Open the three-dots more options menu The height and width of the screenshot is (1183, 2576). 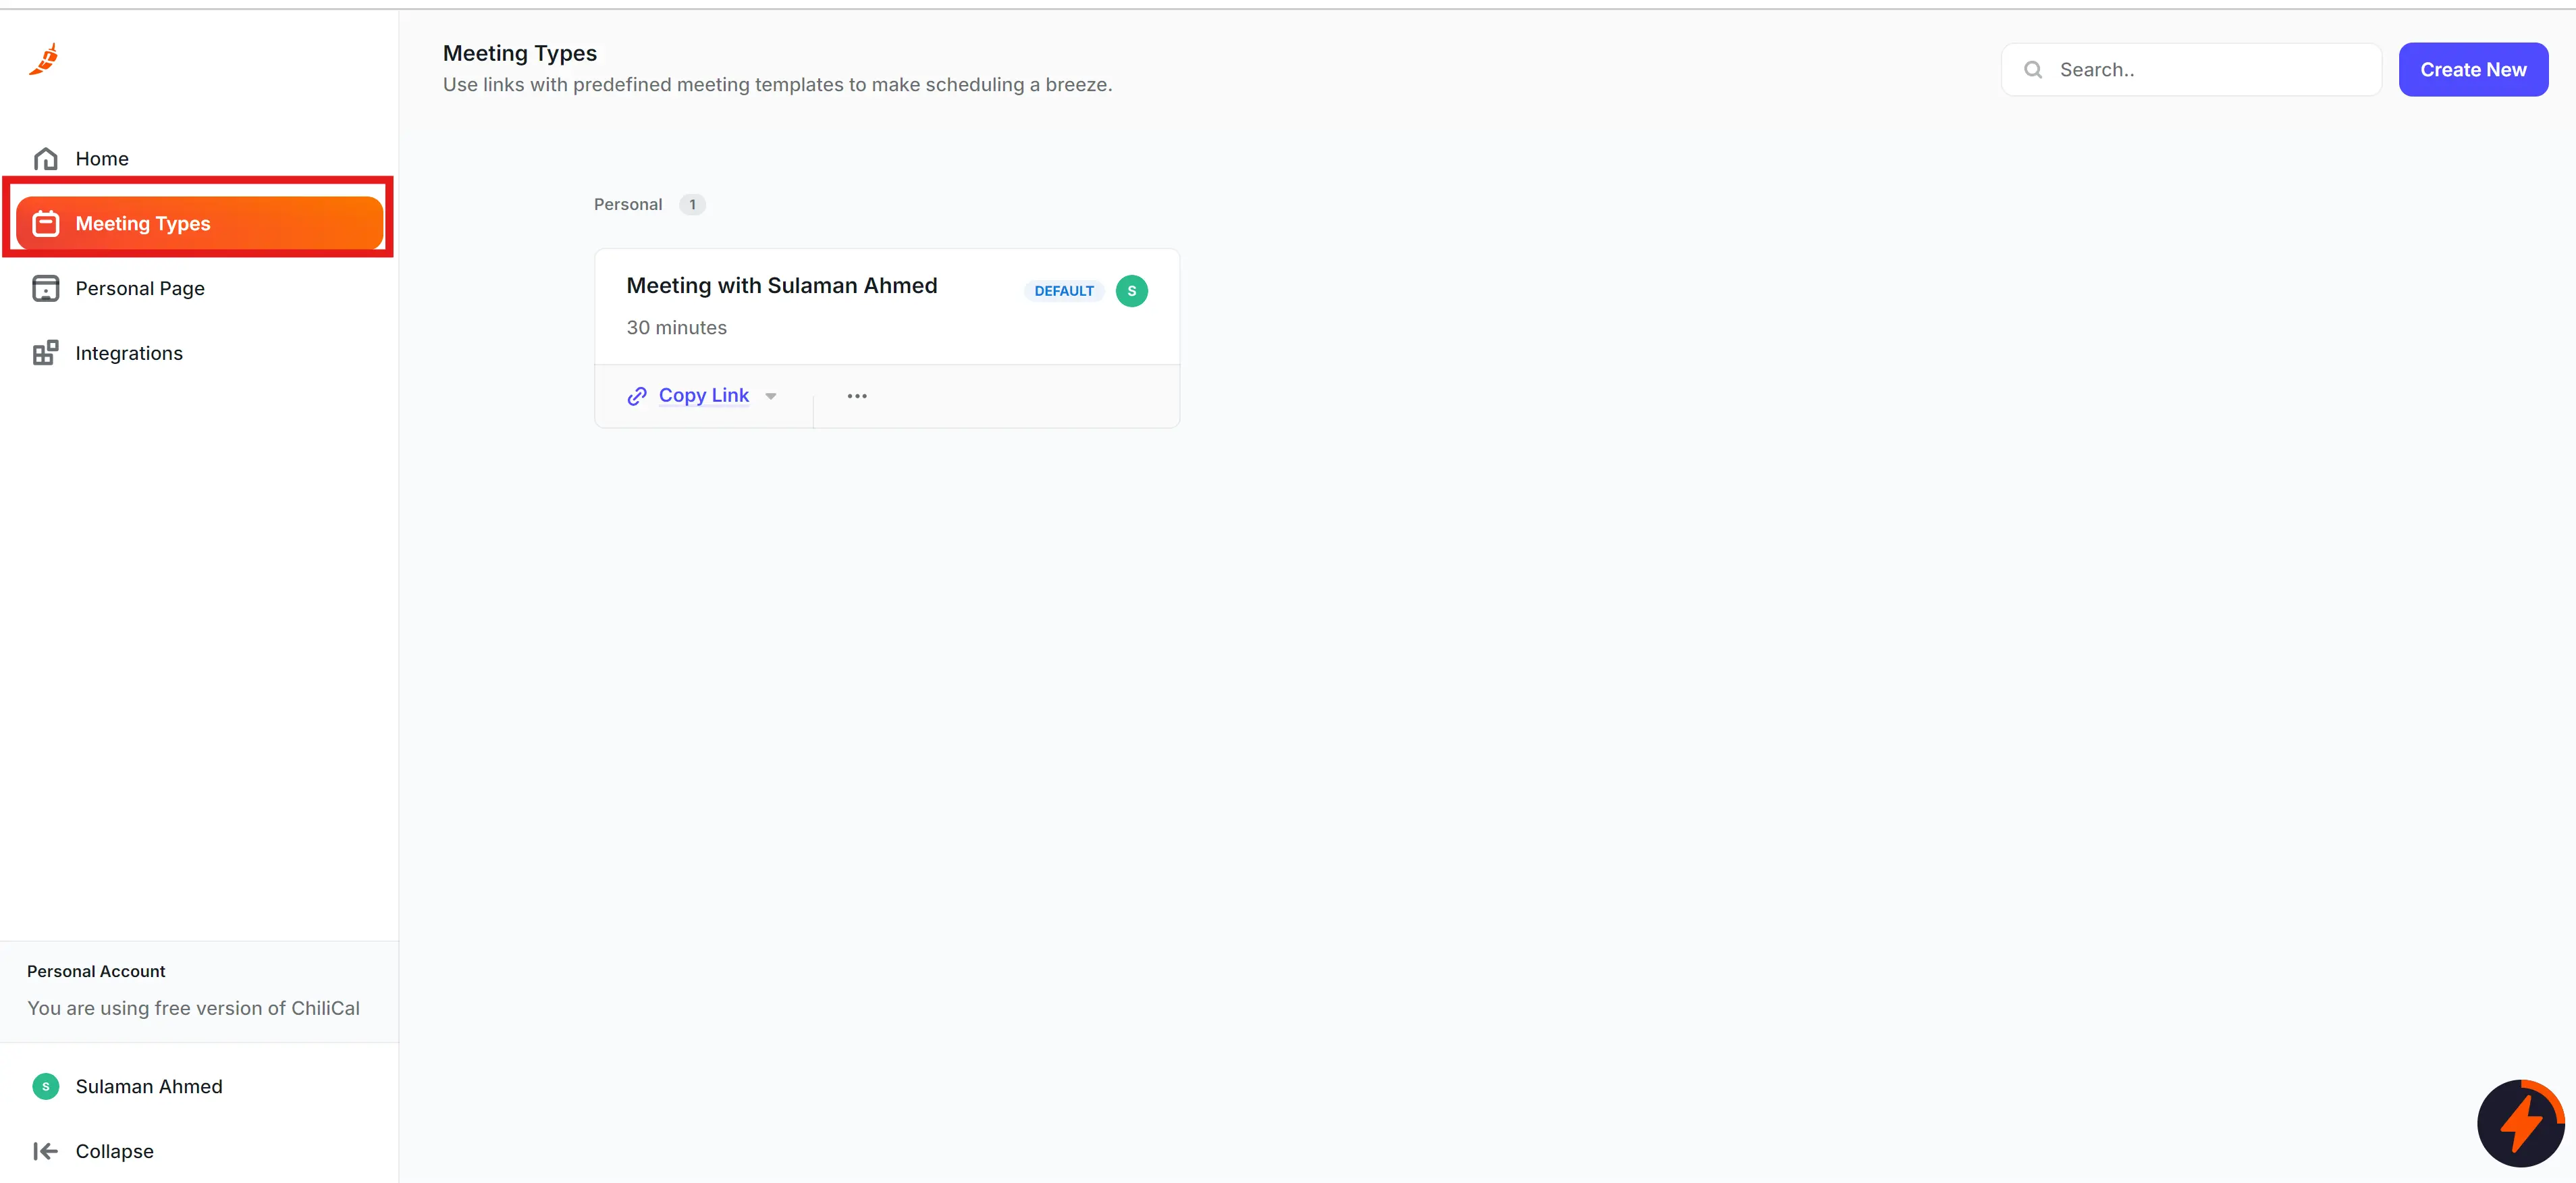[x=857, y=396]
